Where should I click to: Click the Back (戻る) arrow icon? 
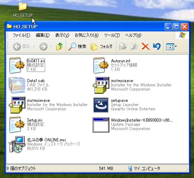(x=17, y=47)
